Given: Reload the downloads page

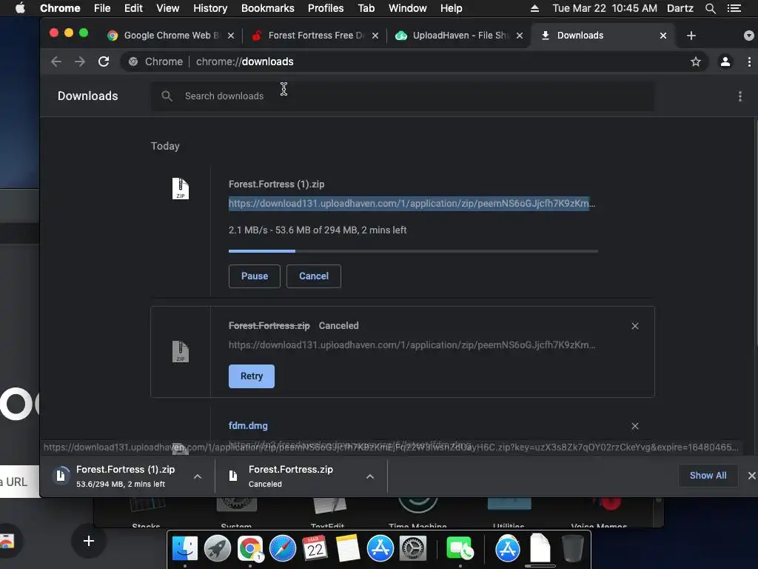Looking at the screenshot, I should click(104, 61).
